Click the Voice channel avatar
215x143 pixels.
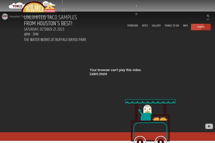coord(5,16)
